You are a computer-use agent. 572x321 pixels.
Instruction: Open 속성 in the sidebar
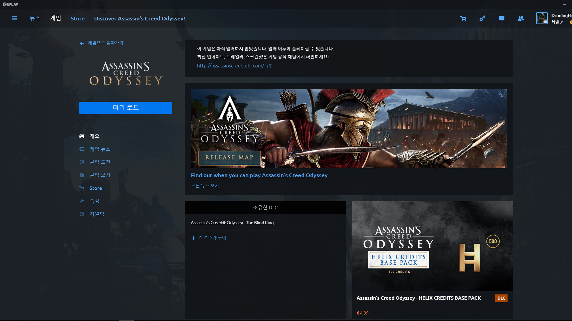tap(95, 201)
